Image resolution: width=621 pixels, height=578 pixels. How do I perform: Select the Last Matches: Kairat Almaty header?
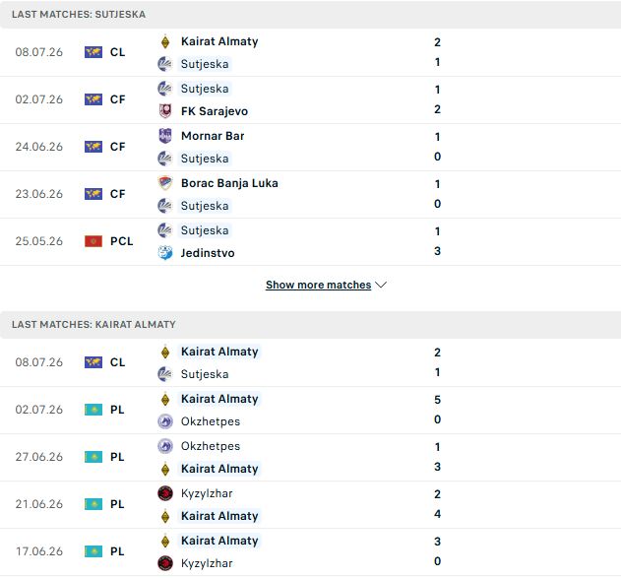pos(311,325)
